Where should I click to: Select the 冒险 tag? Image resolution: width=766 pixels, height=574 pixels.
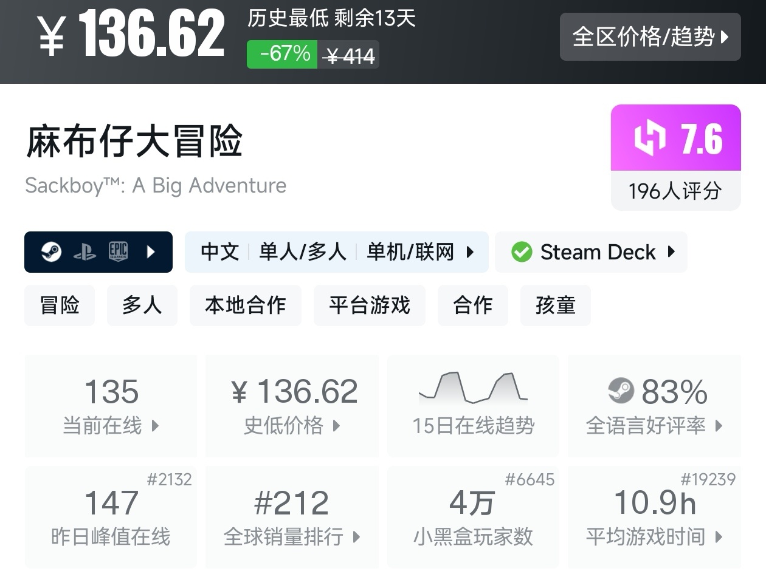tap(60, 306)
